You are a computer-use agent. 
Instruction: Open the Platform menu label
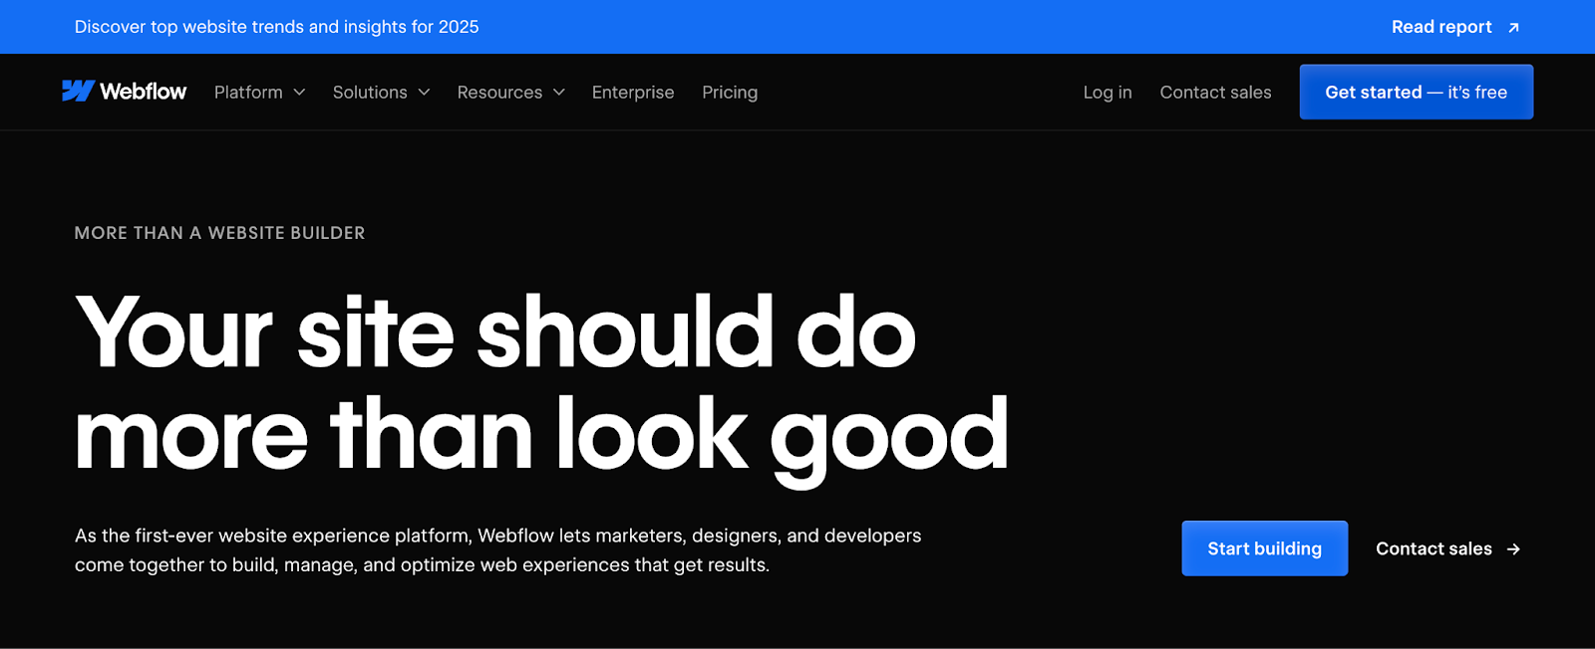[248, 93]
